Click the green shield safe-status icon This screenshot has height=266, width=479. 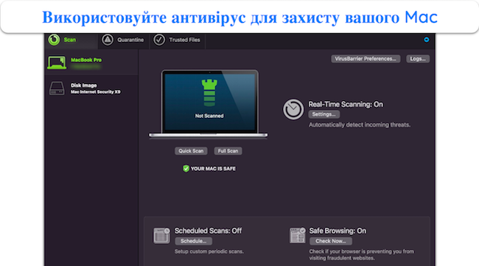coord(186,169)
